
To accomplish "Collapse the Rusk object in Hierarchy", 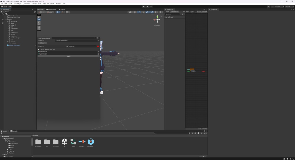I will (6, 20).
